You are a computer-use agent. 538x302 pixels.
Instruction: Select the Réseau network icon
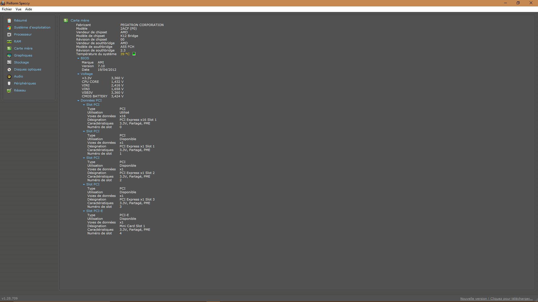tap(9, 90)
